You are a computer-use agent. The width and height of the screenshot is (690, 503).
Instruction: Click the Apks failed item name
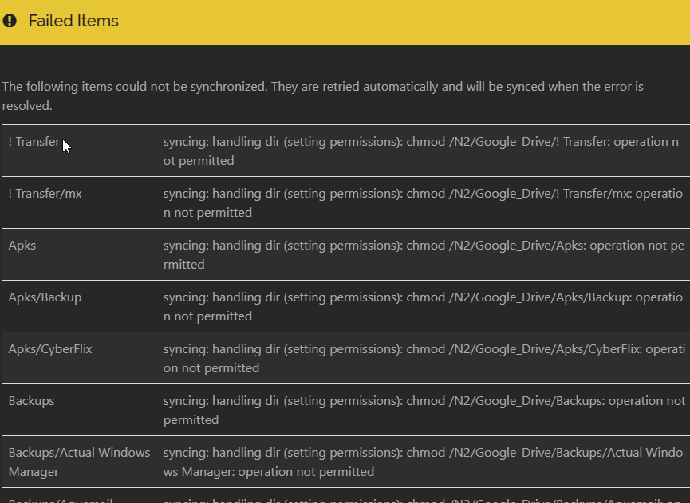click(x=22, y=246)
